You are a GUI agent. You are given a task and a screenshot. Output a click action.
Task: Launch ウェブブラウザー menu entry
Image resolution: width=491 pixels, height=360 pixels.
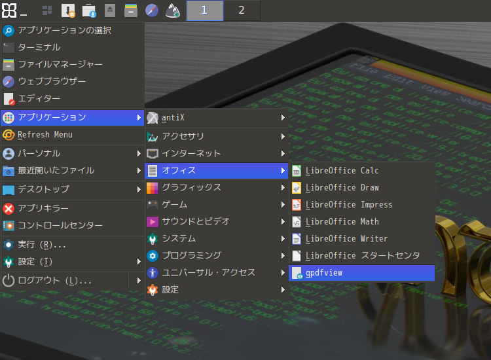pyautogui.click(x=72, y=81)
